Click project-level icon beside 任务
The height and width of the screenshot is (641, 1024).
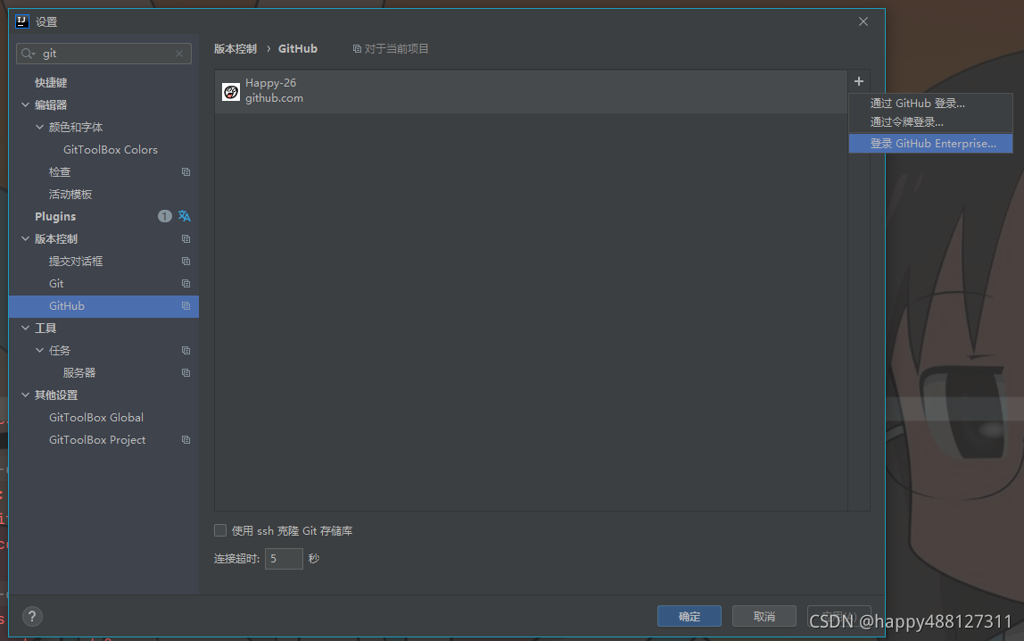tap(186, 351)
